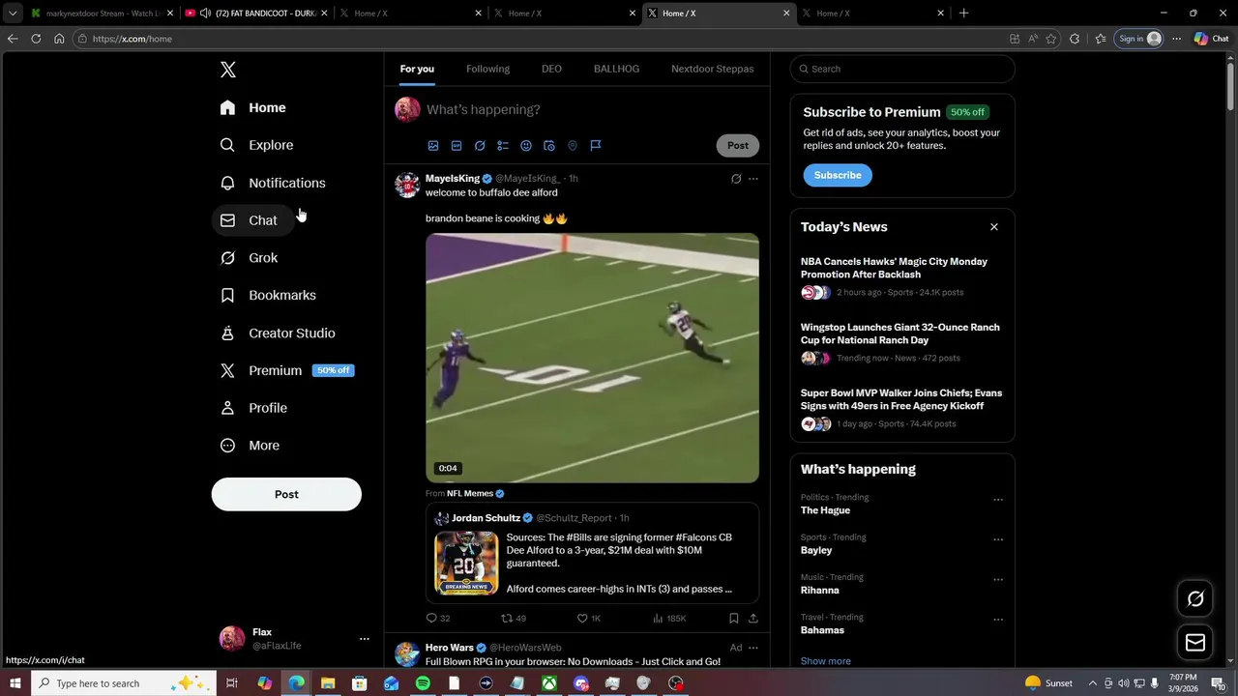Add a poll to the post
Viewport: 1238px width, 696px height.
pos(503,146)
